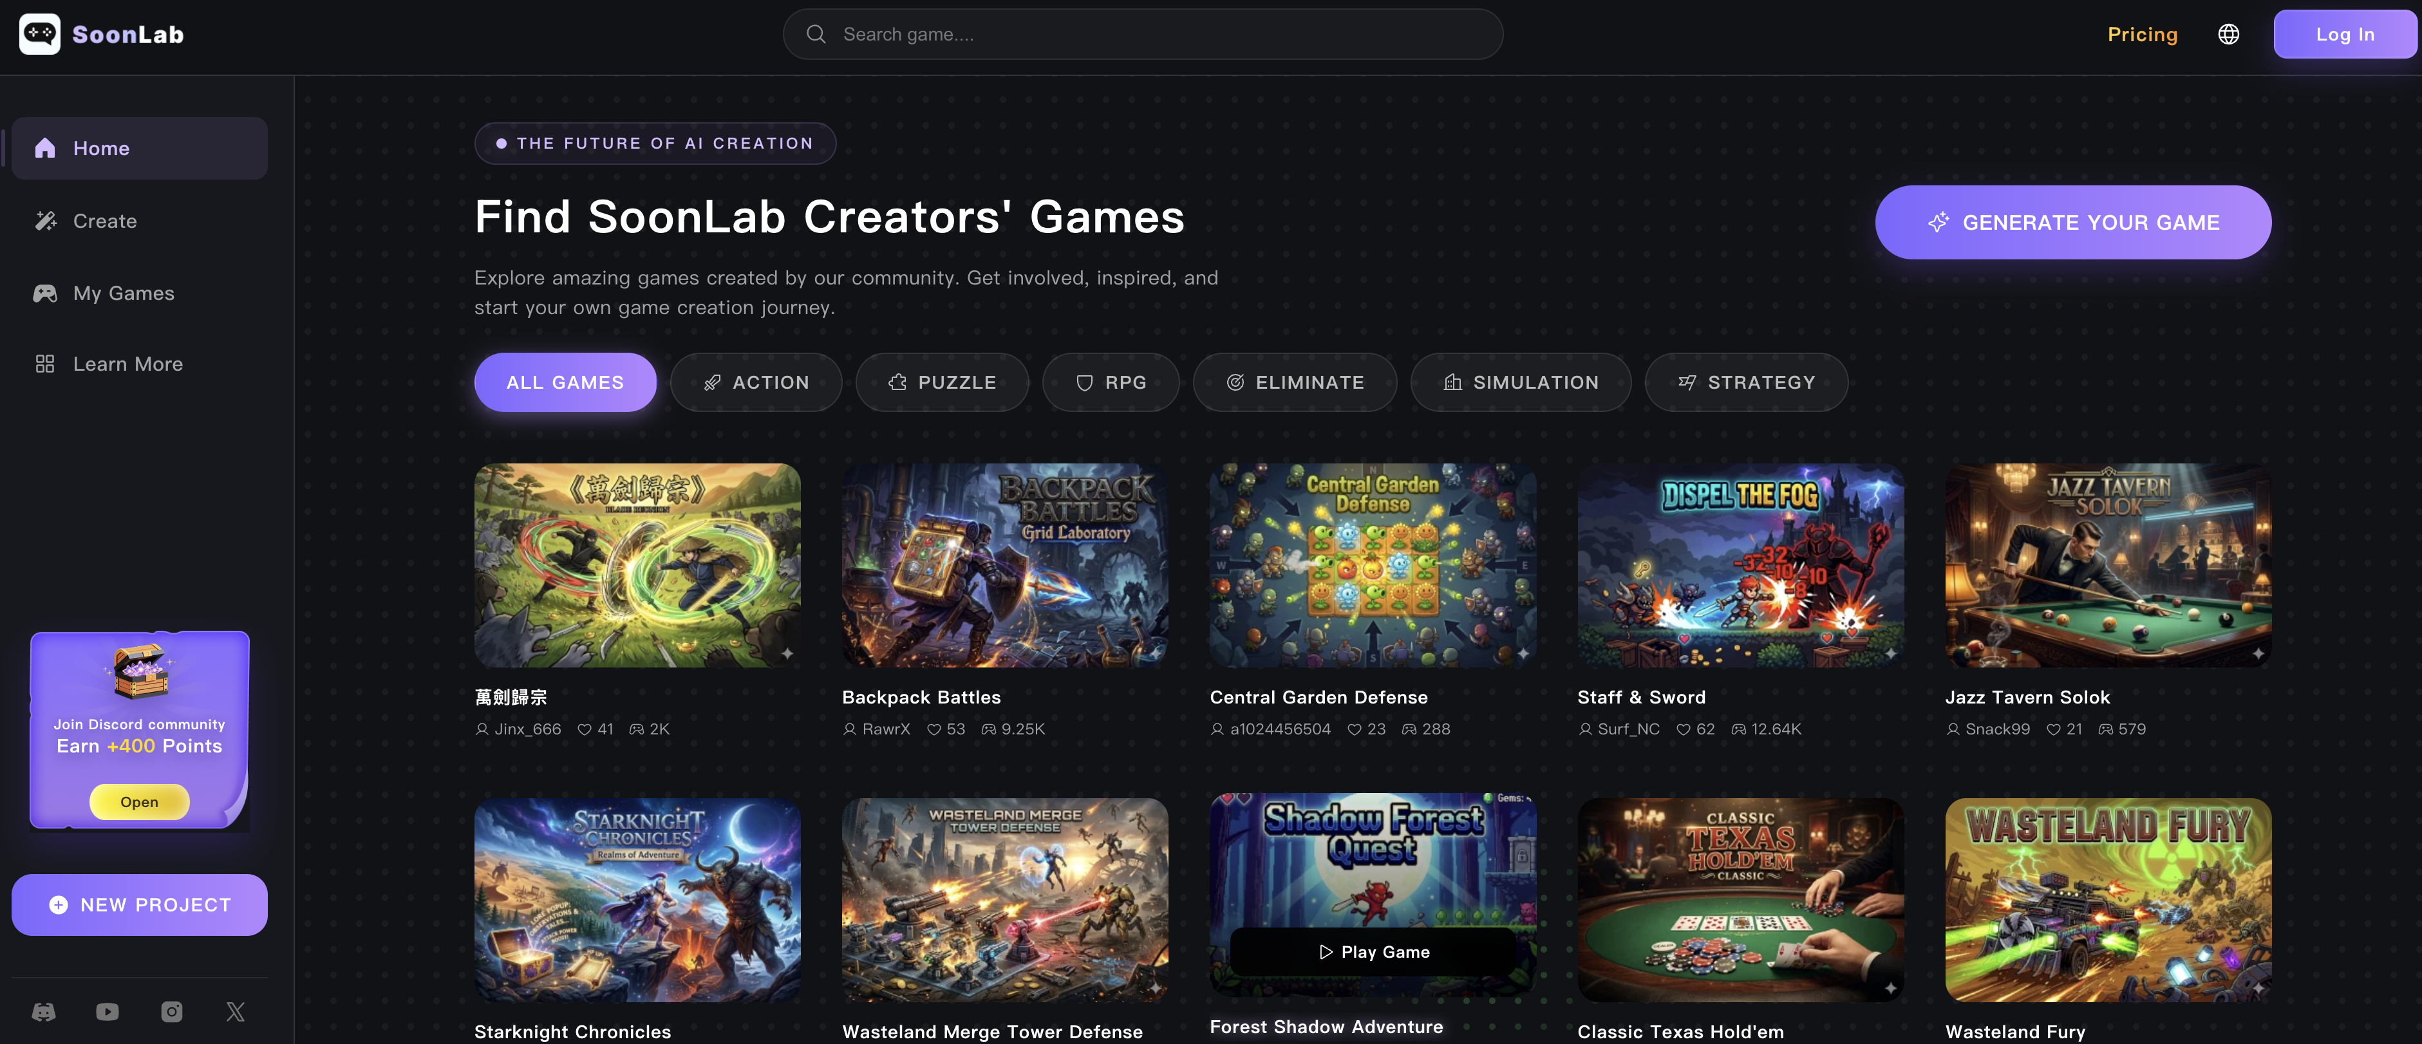This screenshot has height=1044, width=2422.
Task: Open YouTube icon in sidebar footer
Action: tap(107, 1012)
